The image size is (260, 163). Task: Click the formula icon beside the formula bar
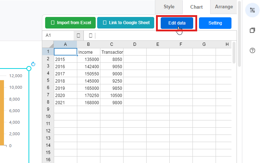(x=90, y=36)
